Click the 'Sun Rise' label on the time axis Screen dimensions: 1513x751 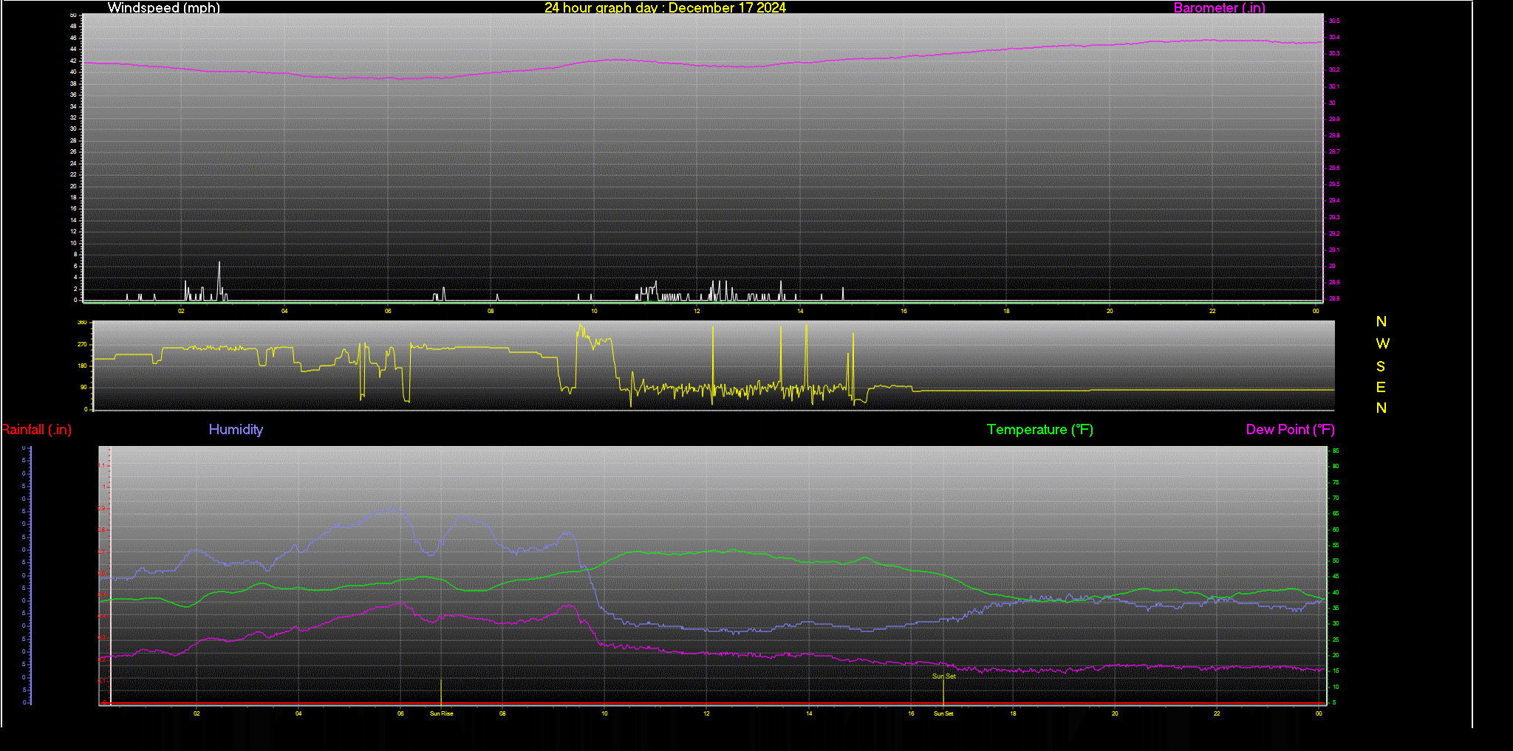[x=442, y=713]
